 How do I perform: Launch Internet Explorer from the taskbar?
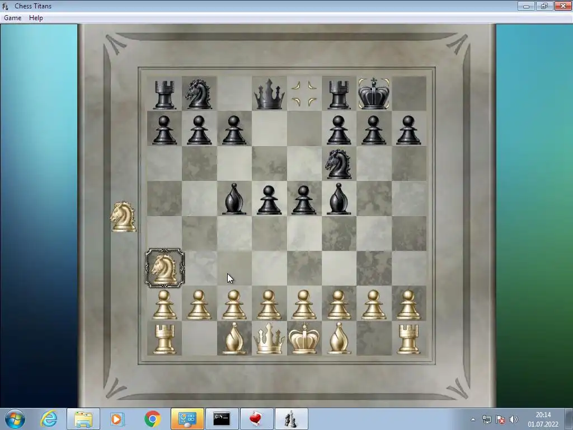point(49,419)
